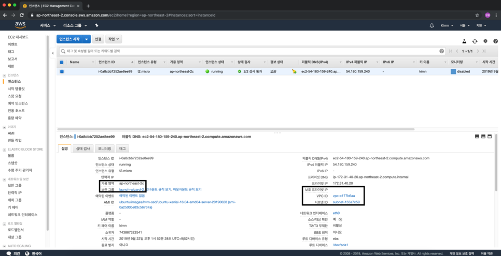Image resolution: width=501 pixels, height=256 pixels.
Task: Open 보안 그룹 in the sidebar
Action: 15,185
